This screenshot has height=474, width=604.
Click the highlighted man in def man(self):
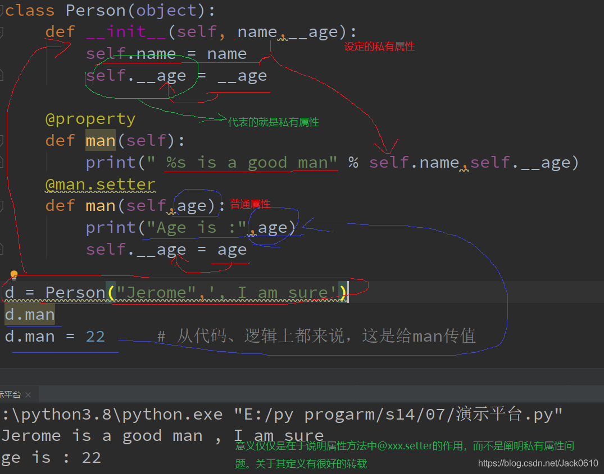click(x=101, y=141)
